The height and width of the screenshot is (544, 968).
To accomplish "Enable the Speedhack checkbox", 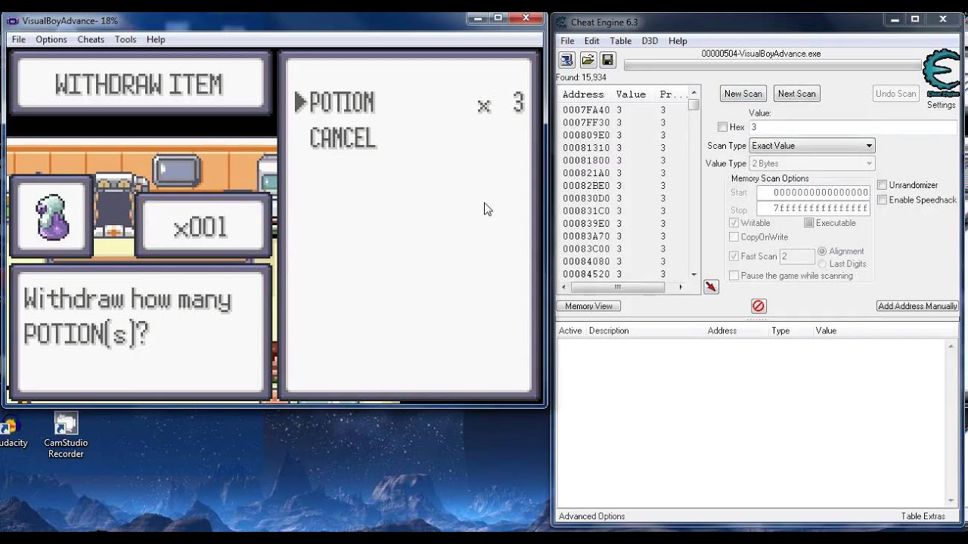I will click(x=882, y=199).
